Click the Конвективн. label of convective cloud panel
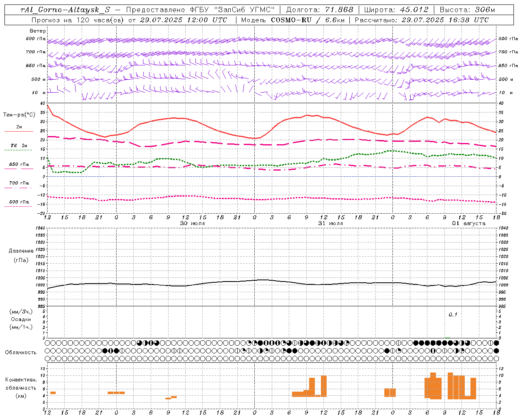This screenshot has width=520, height=416. (x=21, y=380)
